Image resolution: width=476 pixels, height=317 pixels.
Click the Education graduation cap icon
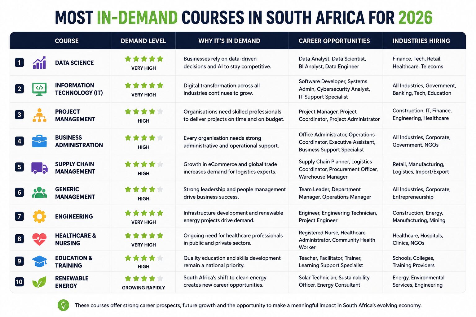(x=39, y=261)
